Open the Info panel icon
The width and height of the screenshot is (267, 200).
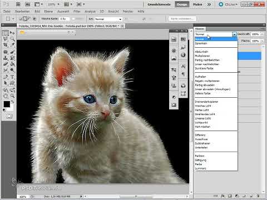click(x=183, y=55)
